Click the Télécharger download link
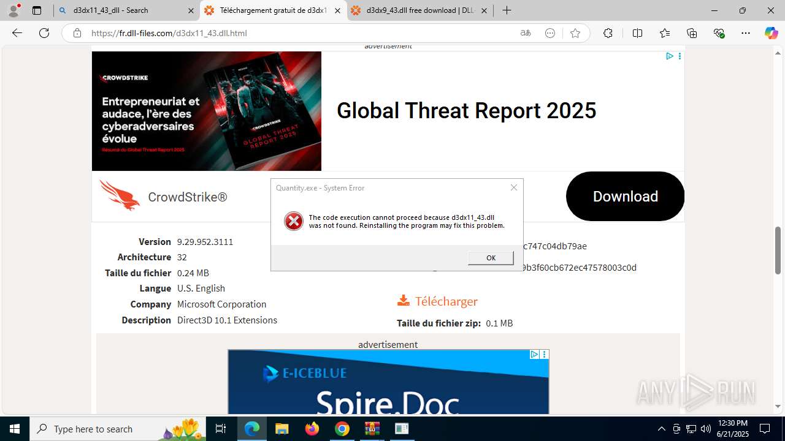Image resolution: width=785 pixels, height=441 pixels. [x=446, y=301]
